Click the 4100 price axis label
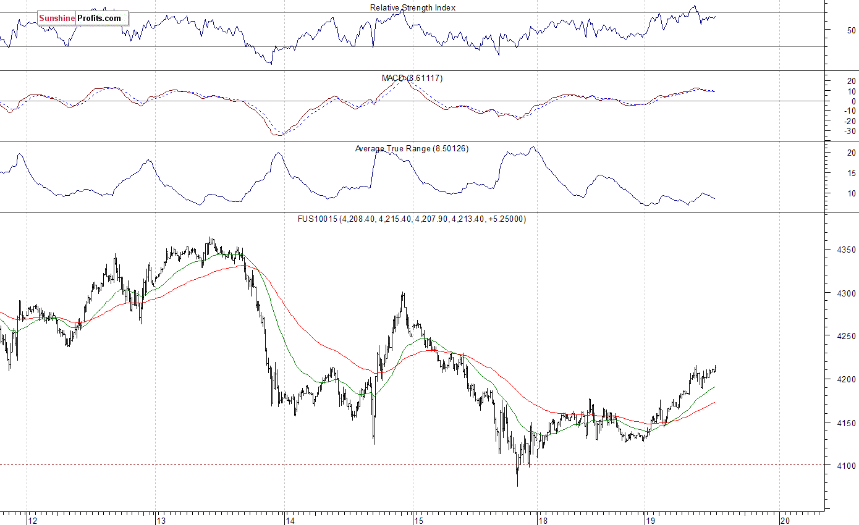Viewport: 859px width, 525px height. [x=846, y=466]
